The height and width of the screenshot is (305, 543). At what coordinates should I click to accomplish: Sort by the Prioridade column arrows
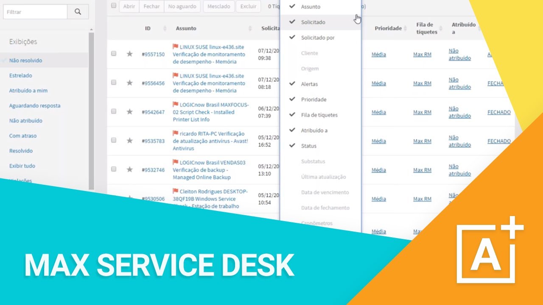coord(406,28)
